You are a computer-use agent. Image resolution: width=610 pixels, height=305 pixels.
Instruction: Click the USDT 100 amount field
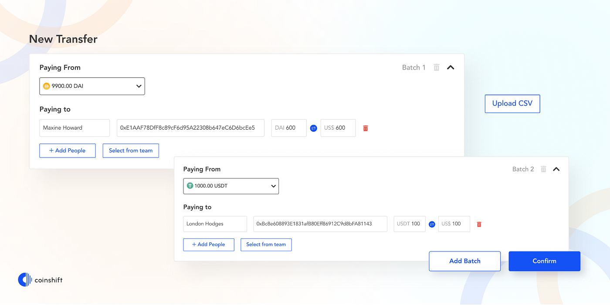click(410, 224)
